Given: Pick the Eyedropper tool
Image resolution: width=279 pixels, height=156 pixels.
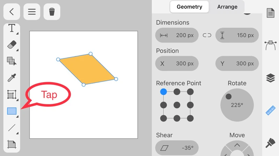Looking at the screenshot, I should click(x=12, y=78).
